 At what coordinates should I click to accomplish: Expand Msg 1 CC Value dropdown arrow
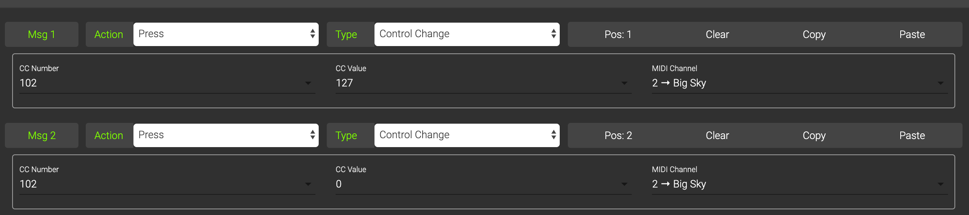coord(624,83)
